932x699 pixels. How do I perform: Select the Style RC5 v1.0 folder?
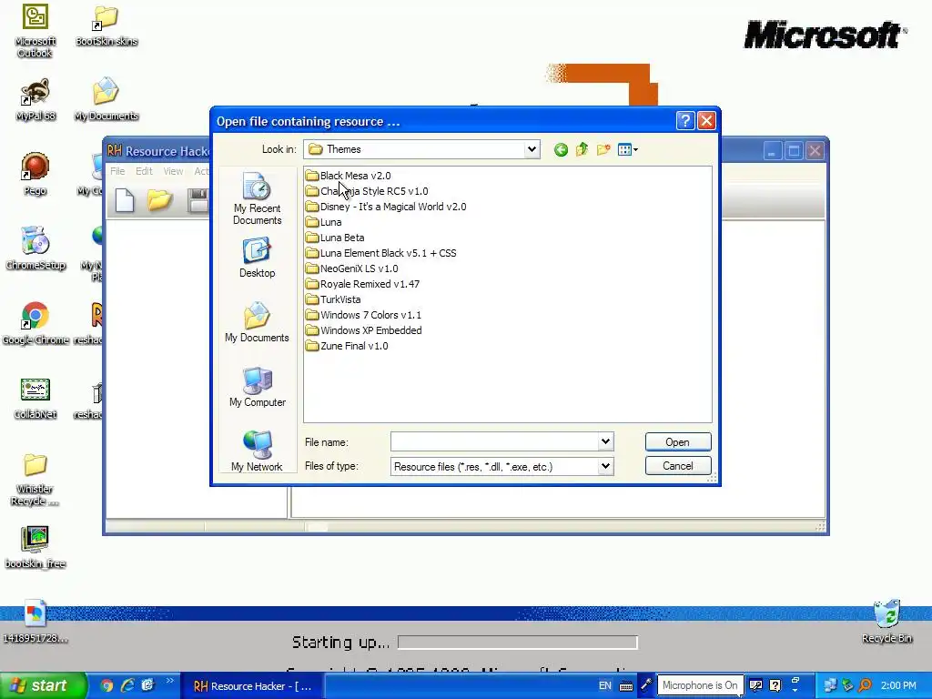click(x=367, y=191)
